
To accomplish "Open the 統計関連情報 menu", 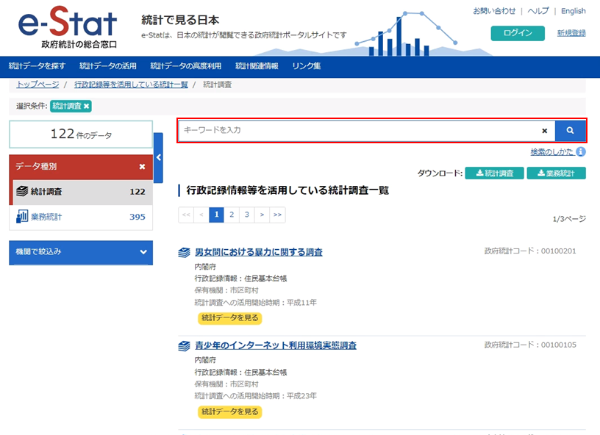I will point(257,66).
